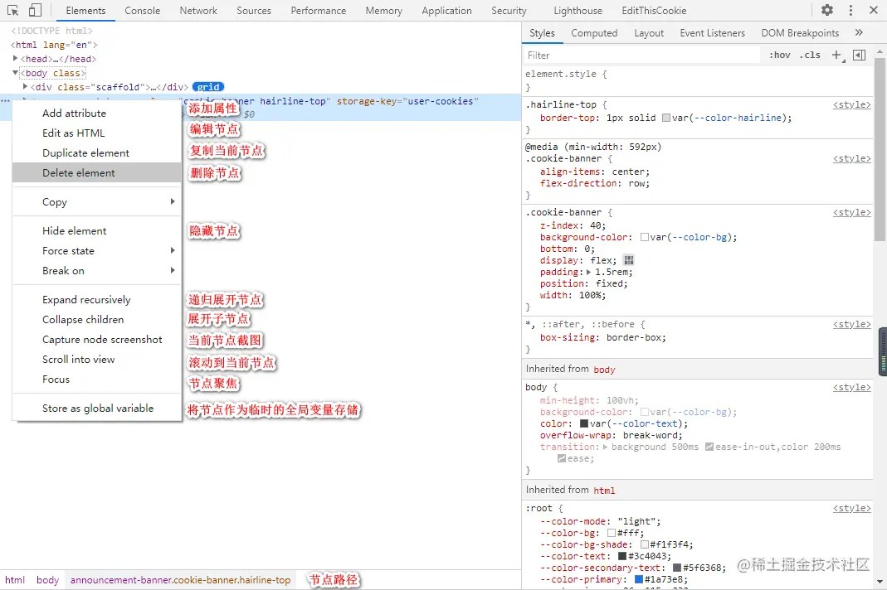Expand the transition shorthand property triangle
The width and height of the screenshot is (887, 590).
coord(605,447)
